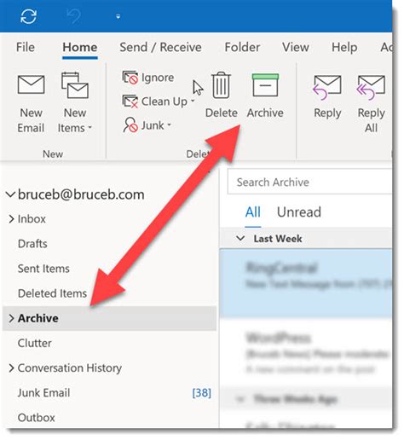Open the Conversation History folder
Screen dimensions: 404x440
point(70,368)
